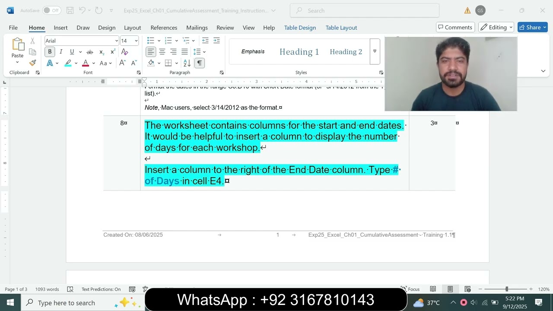Open the bullet list style dropdown
Viewport: 553px width, 311px height.
[x=159, y=41]
